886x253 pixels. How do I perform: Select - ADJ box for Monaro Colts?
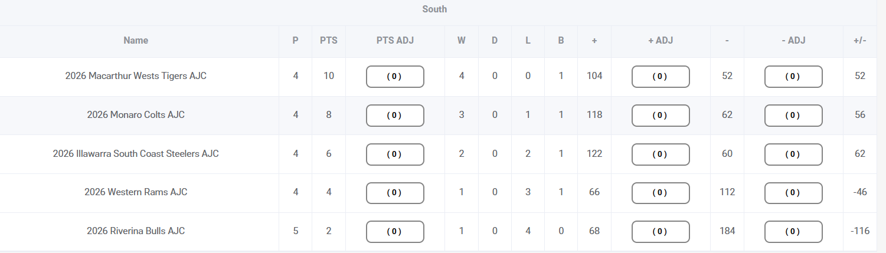(793, 116)
